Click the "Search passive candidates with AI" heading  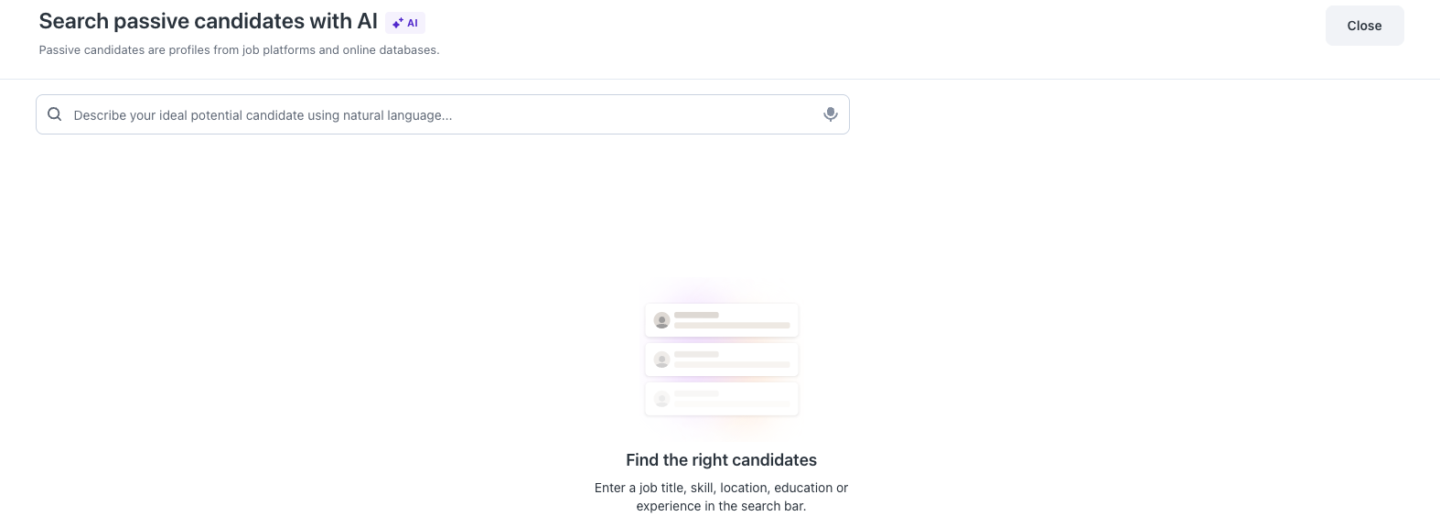[x=208, y=22]
